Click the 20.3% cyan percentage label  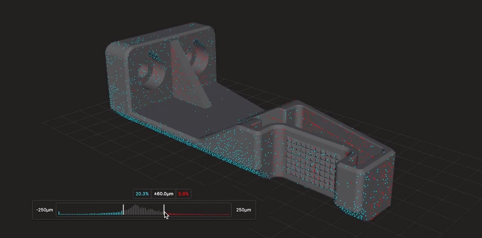pos(142,194)
